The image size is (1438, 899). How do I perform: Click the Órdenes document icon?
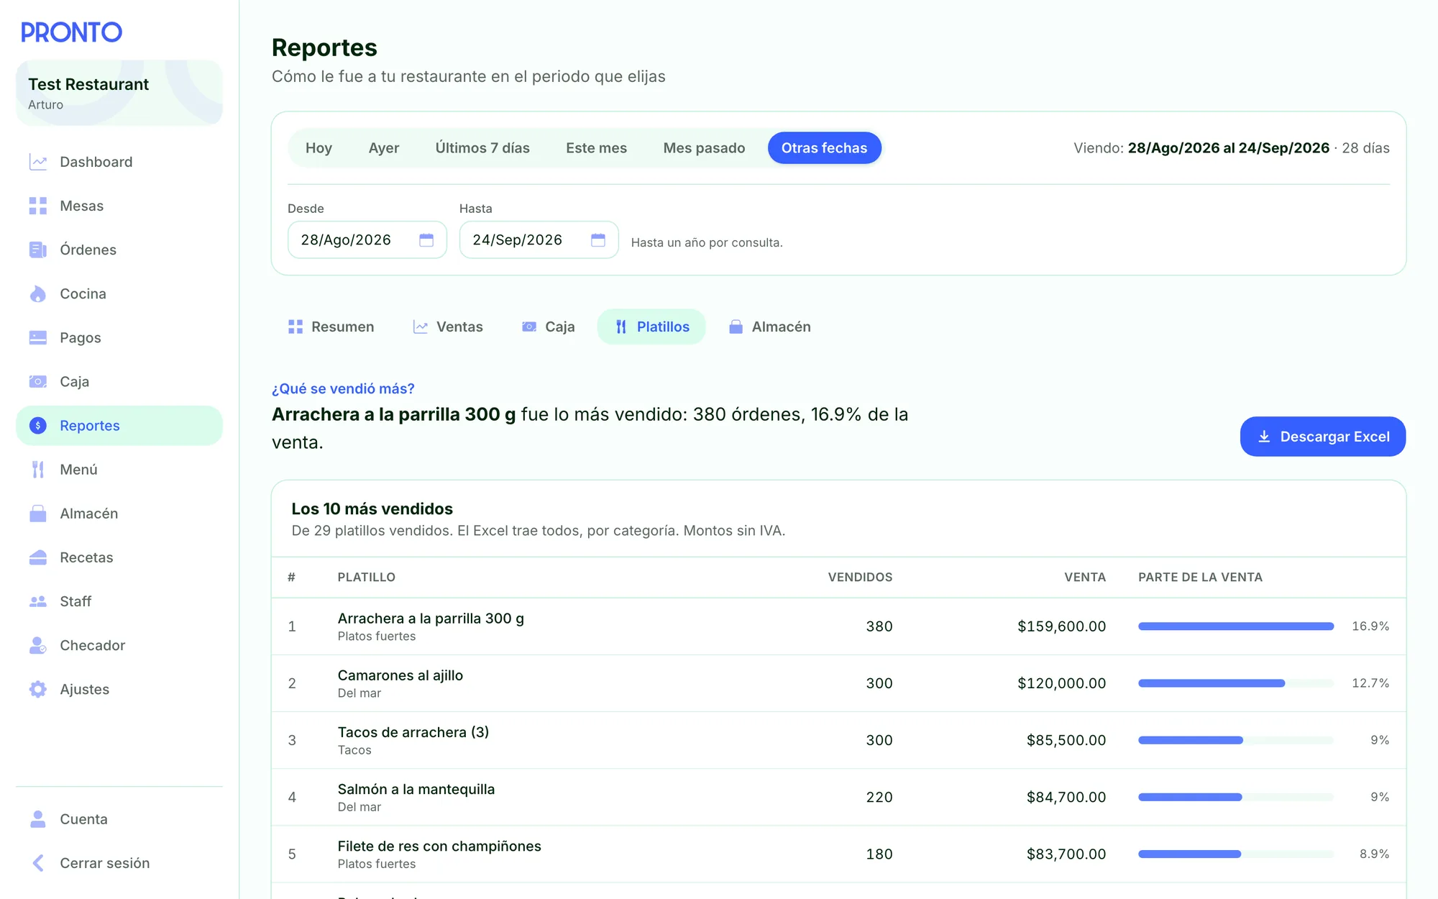point(38,250)
